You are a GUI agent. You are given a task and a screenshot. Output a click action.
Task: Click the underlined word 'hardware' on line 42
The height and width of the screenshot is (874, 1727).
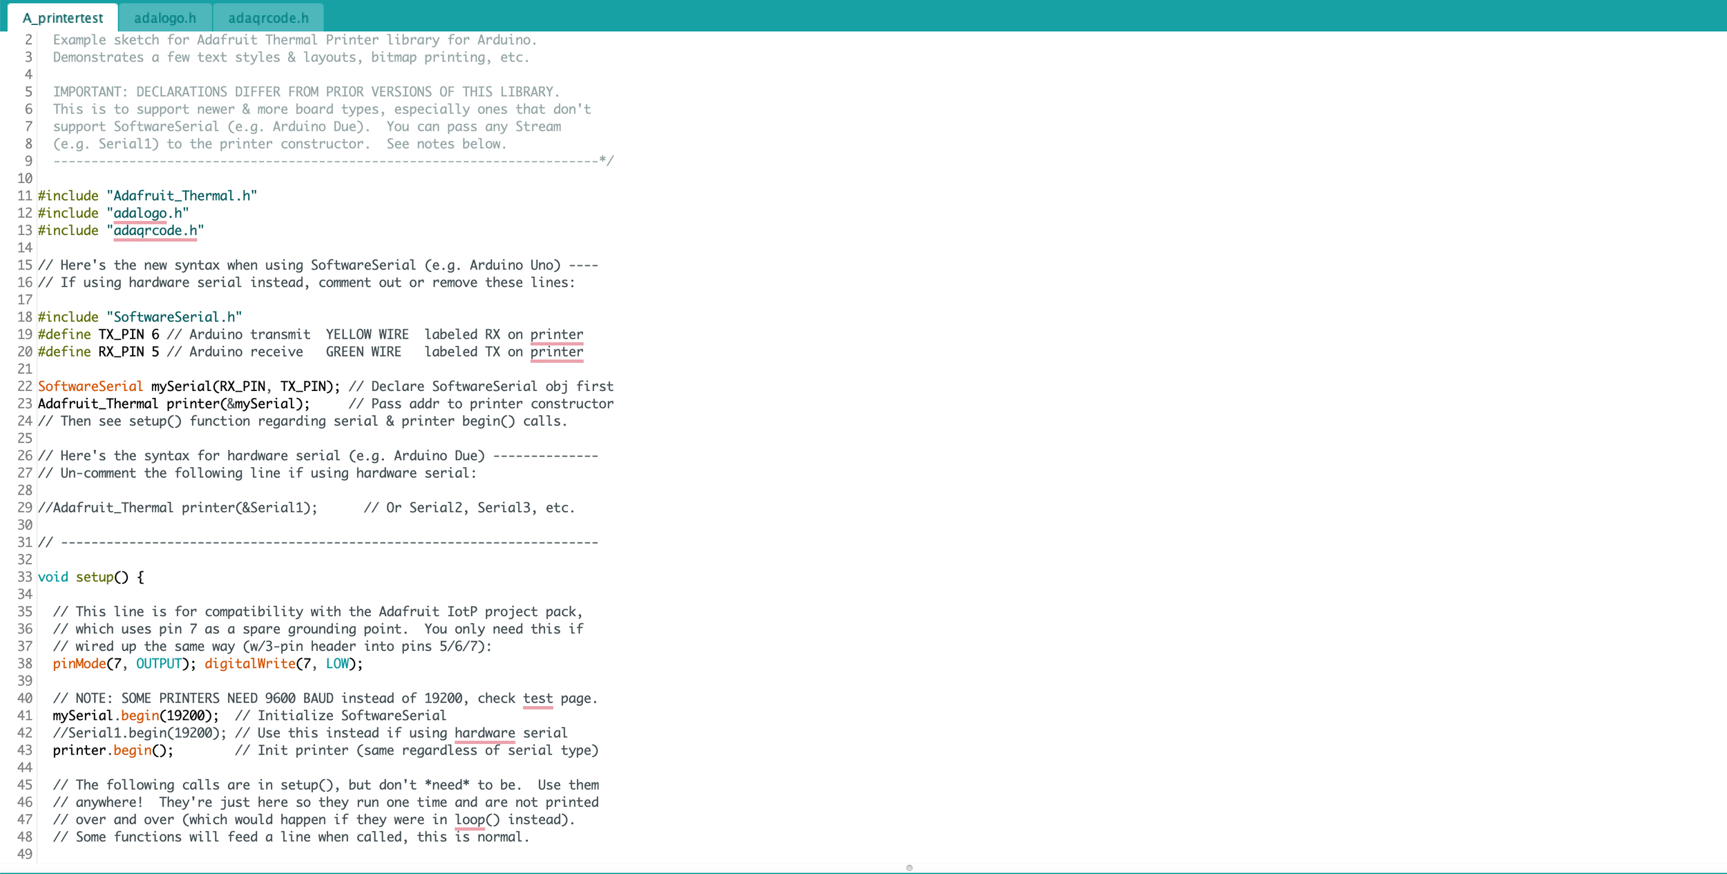click(x=484, y=733)
